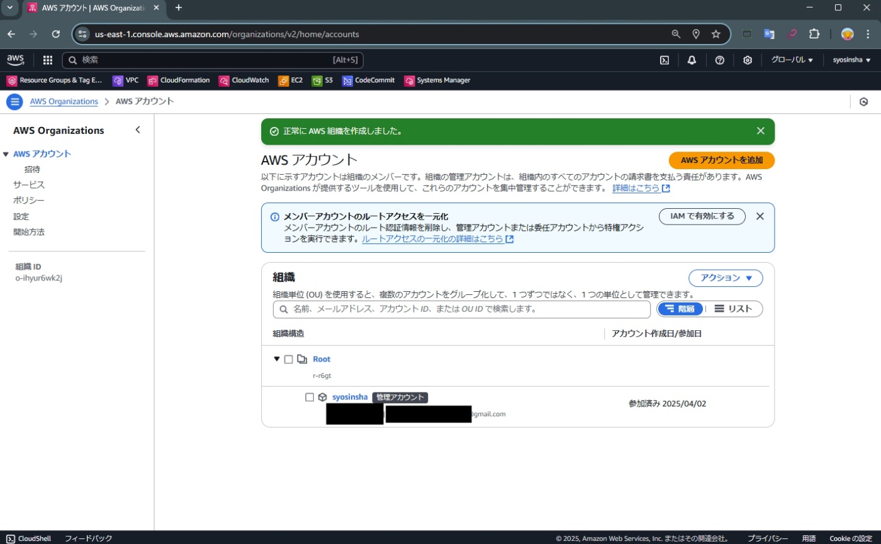Viewport: 881px width, 544px height.
Task: Open the browser extensions puzzle icon
Action: [x=814, y=34]
